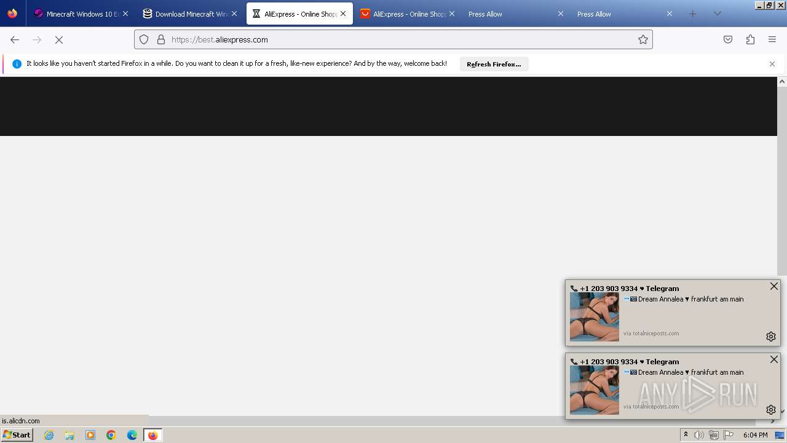Close the Minecraft Windows 10 Edition tab
This screenshot has width=787, height=443.
[x=125, y=14]
